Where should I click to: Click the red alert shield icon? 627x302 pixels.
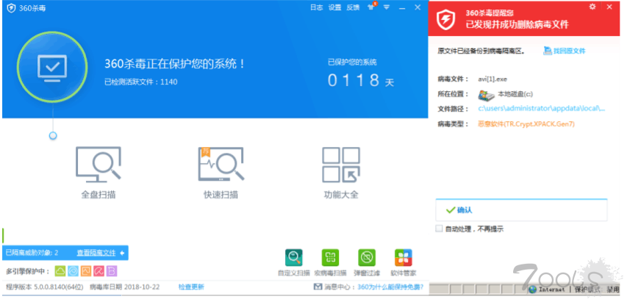coord(446,20)
